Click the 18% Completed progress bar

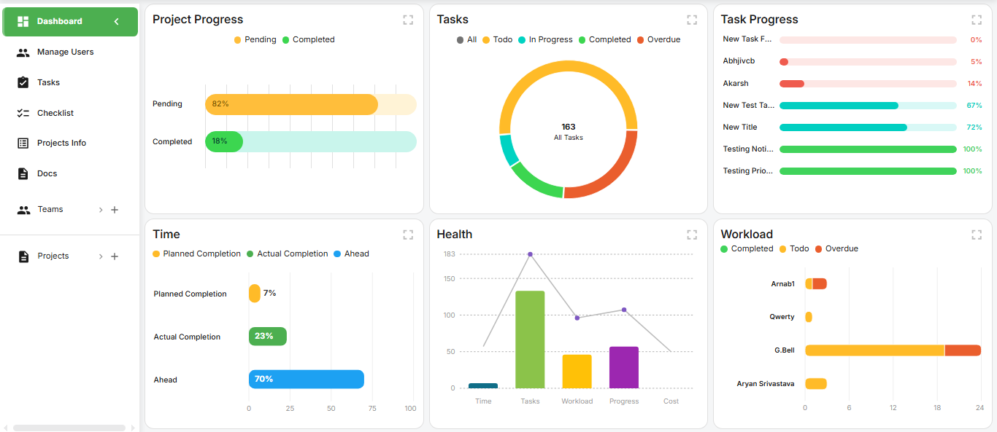[224, 141]
